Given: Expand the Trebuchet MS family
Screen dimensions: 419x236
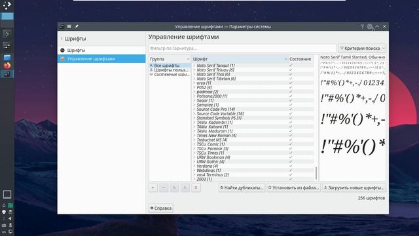Looking at the screenshot, I should [x=194, y=140].
